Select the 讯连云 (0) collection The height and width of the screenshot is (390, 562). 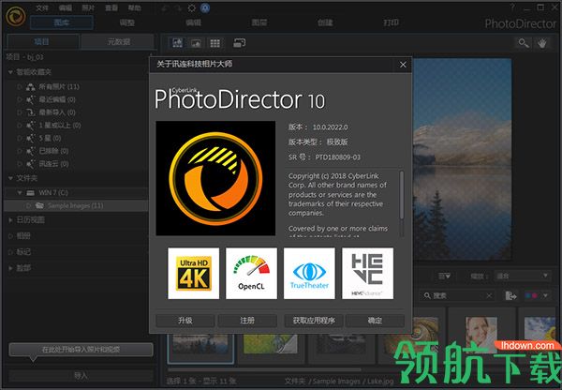click(53, 164)
